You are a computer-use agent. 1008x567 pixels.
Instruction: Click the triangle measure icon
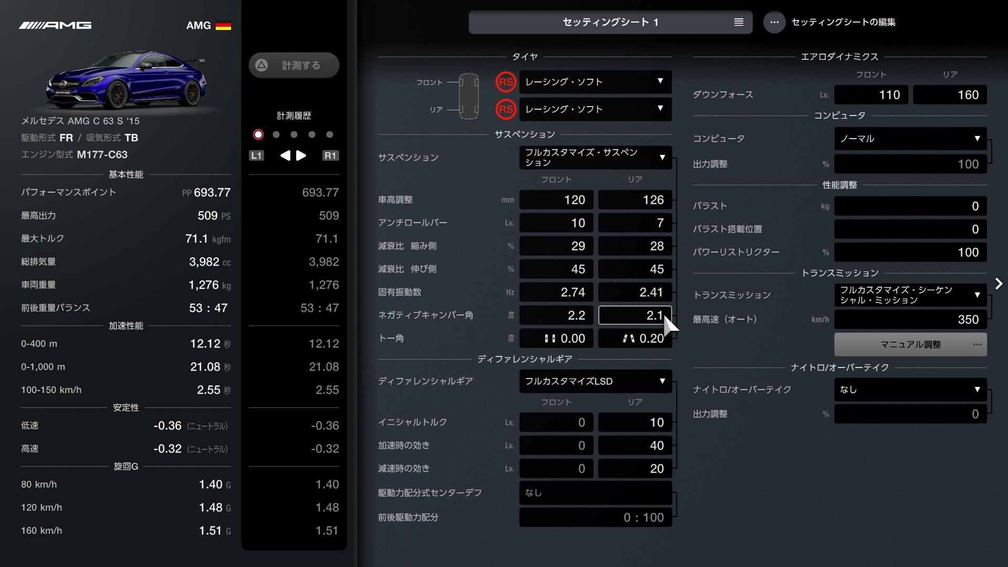point(261,65)
